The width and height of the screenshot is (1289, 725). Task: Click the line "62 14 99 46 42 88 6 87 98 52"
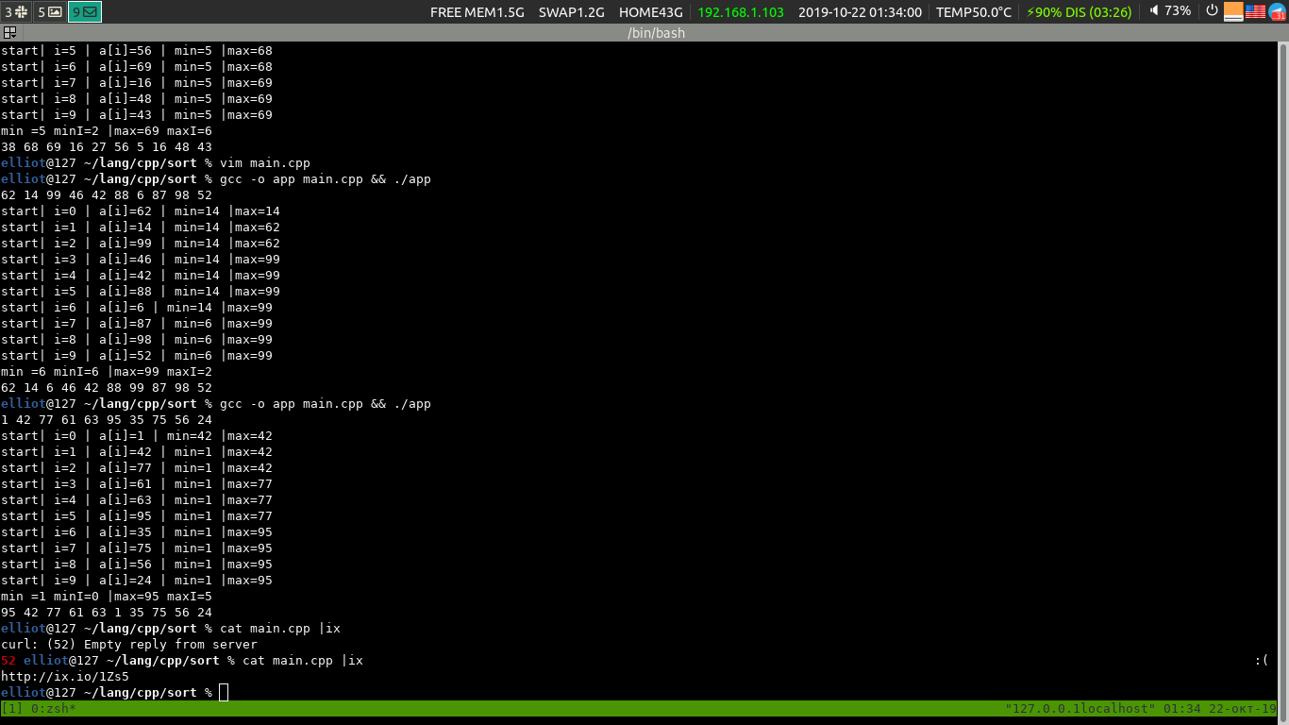coord(107,195)
